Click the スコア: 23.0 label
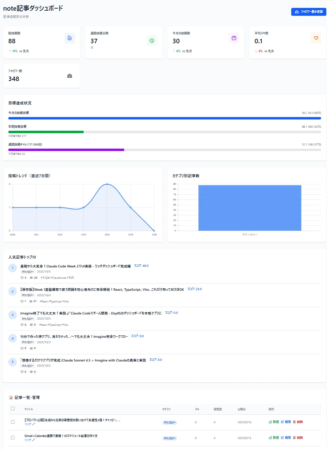This screenshot has width=327, height=449. [194, 289]
